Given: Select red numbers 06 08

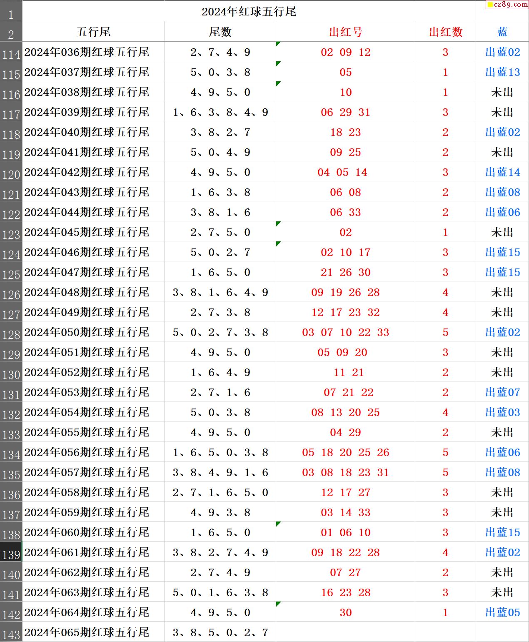Looking at the screenshot, I should (345, 192).
